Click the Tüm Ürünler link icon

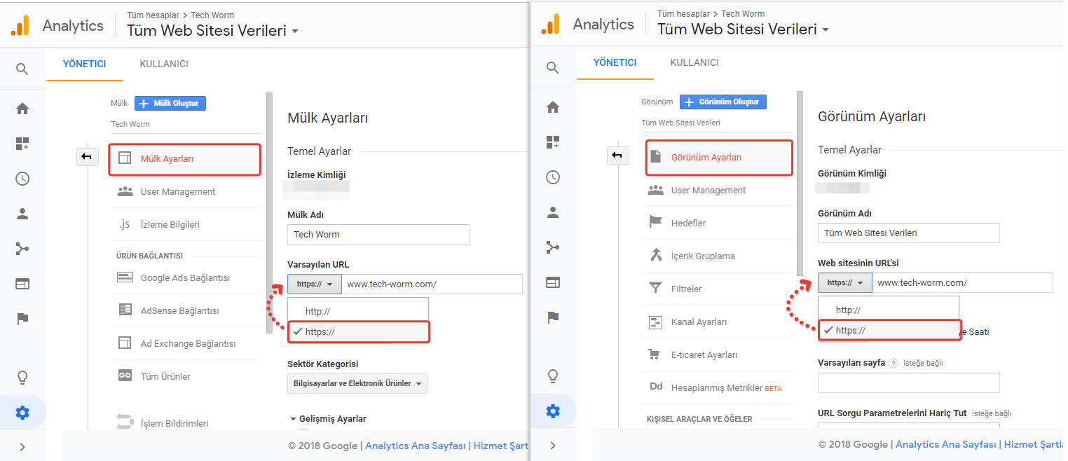point(125,376)
